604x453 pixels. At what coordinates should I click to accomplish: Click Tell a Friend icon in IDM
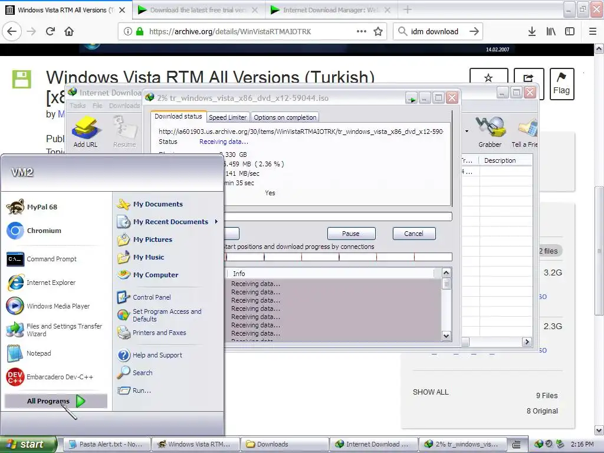click(x=524, y=132)
